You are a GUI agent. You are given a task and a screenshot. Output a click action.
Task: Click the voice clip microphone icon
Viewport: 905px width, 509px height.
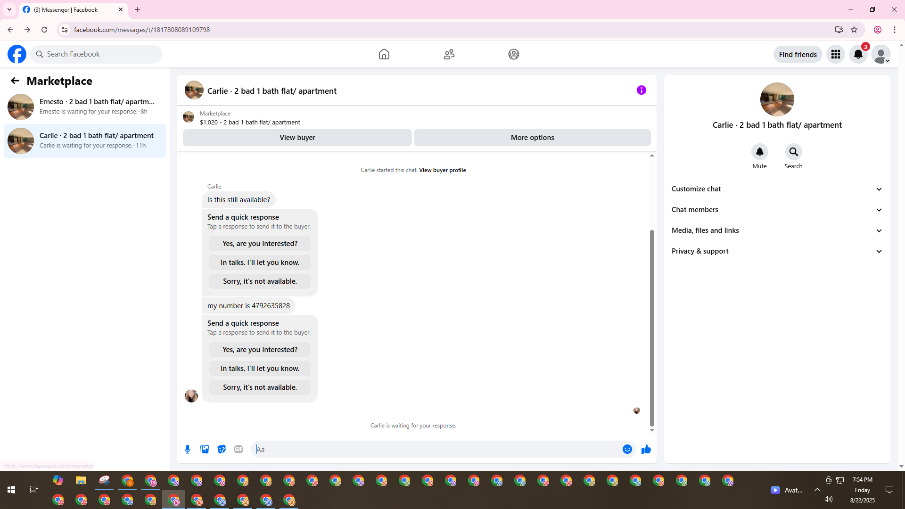point(188,449)
